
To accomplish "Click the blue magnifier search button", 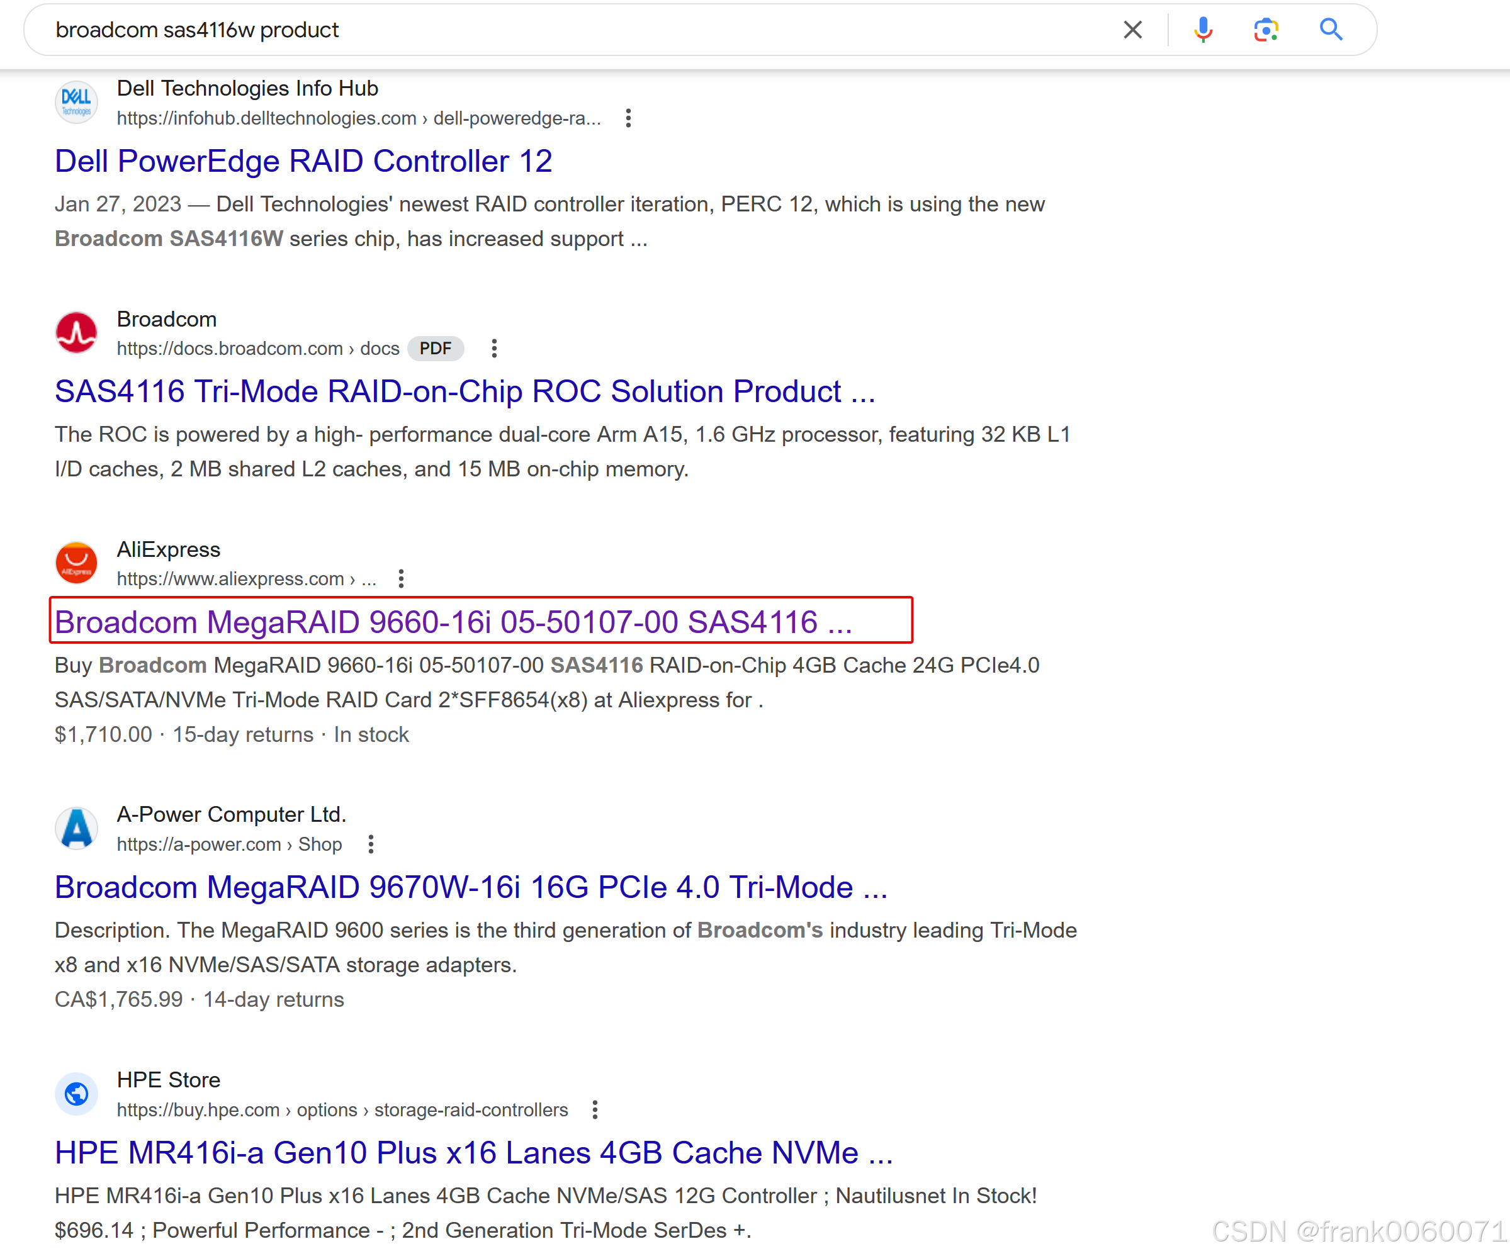I will (x=1330, y=30).
